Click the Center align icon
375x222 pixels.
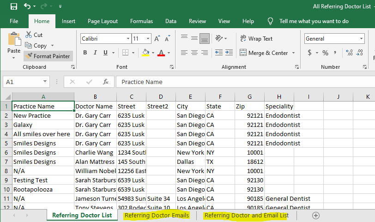tap(194, 53)
